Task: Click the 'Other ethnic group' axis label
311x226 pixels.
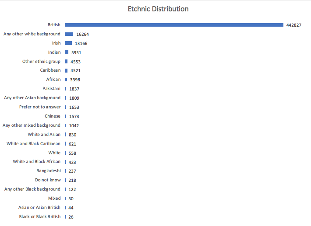Action: pos(41,62)
